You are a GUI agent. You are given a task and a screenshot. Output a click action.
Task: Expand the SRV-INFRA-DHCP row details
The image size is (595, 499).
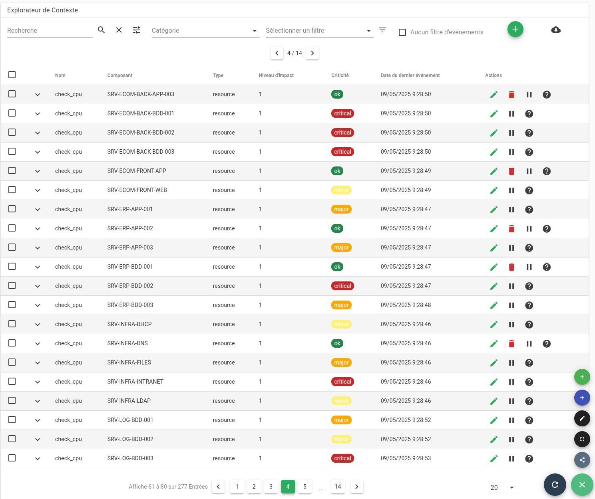(x=38, y=325)
